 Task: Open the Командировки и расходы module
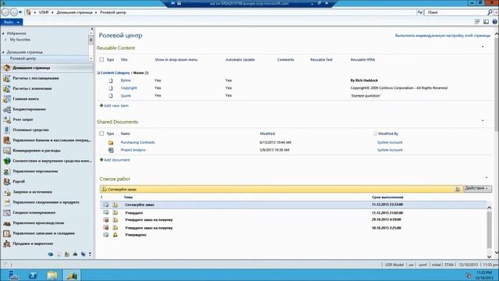click(x=37, y=151)
